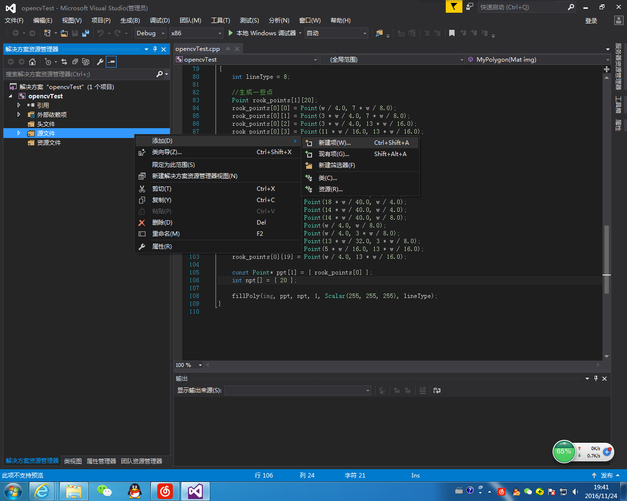
Task: Click the Quick Launch search magnifier icon
Action: click(x=571, y=7)
